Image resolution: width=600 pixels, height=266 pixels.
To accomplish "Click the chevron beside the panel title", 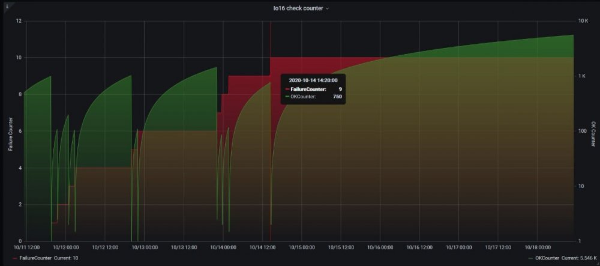I will click(x=327, y=9).
